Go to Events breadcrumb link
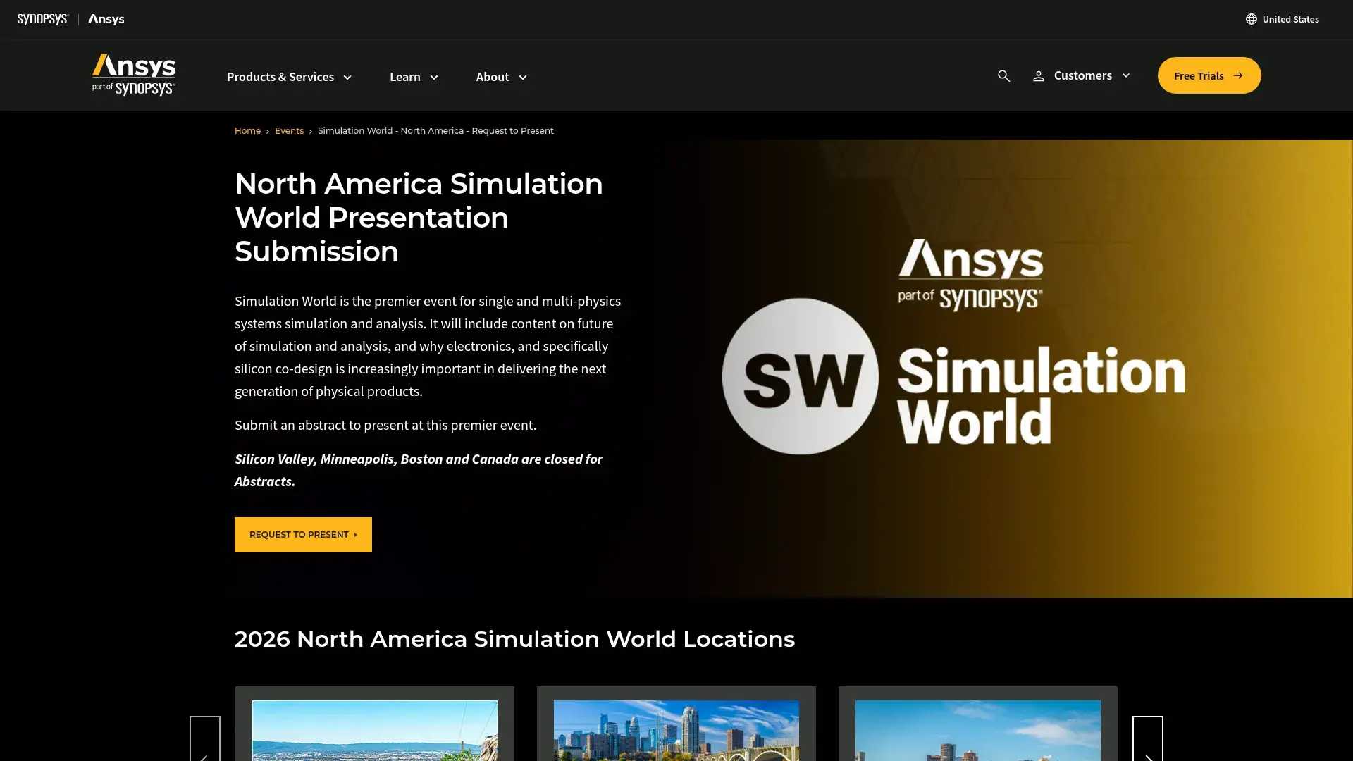Screen dimensions: 1353x761 pyautogui.click(x=289, y=131)
